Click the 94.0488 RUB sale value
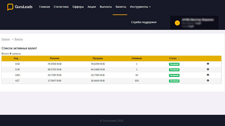 tap(98, 69)
